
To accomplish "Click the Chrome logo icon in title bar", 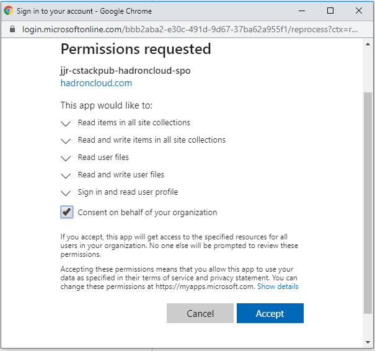I will pyautogui.click(x=9, y=11).
